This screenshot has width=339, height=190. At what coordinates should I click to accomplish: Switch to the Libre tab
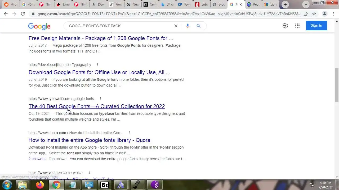coord(270,4)
